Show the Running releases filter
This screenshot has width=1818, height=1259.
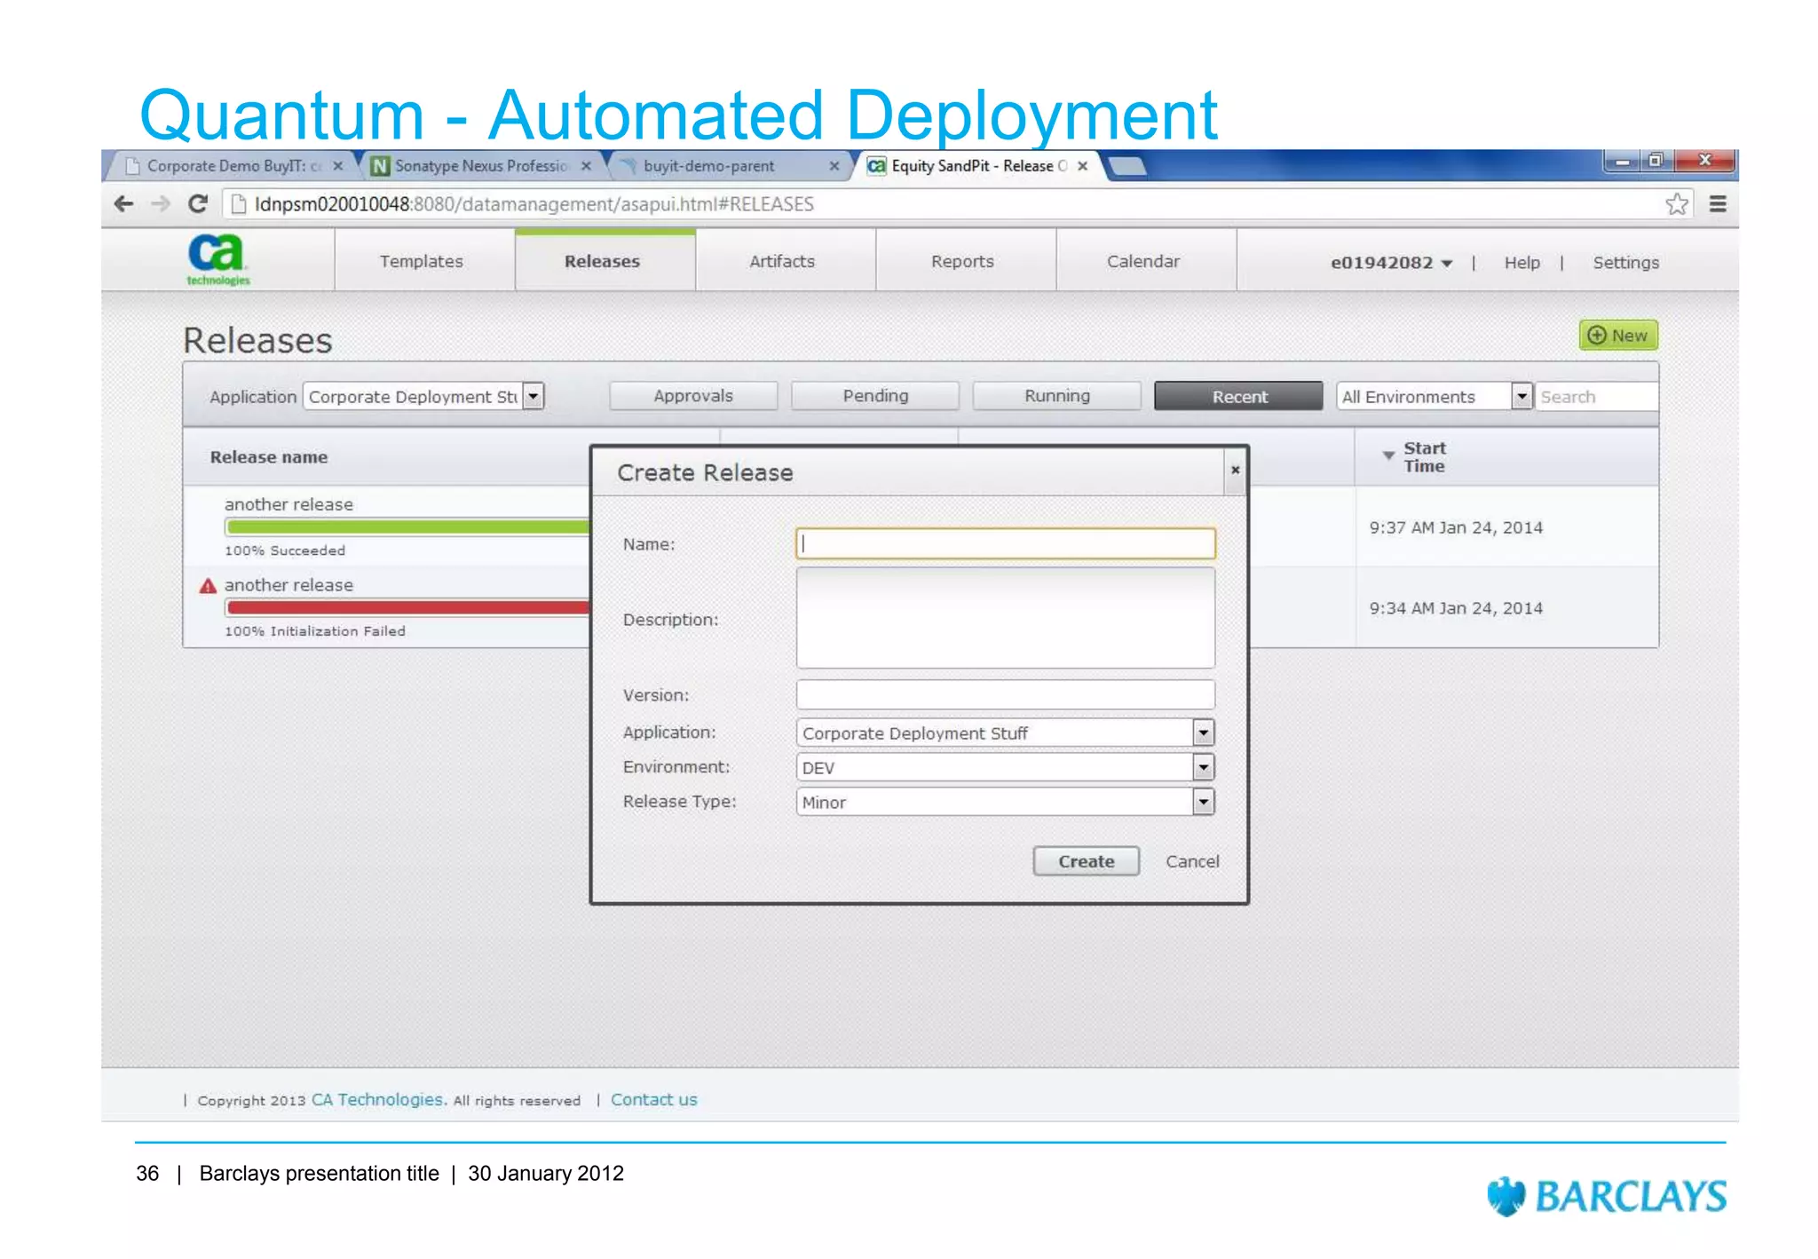[1056, 396]
